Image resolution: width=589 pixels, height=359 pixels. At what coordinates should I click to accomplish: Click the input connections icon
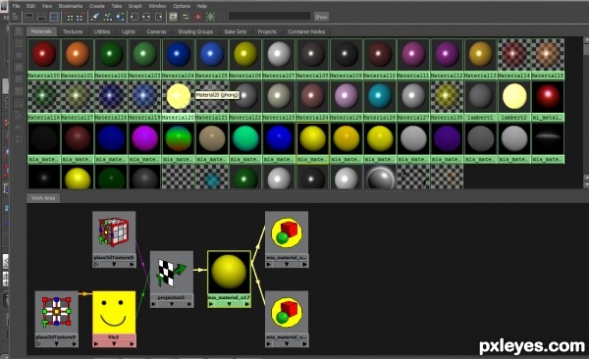click(x=134, y=17)
